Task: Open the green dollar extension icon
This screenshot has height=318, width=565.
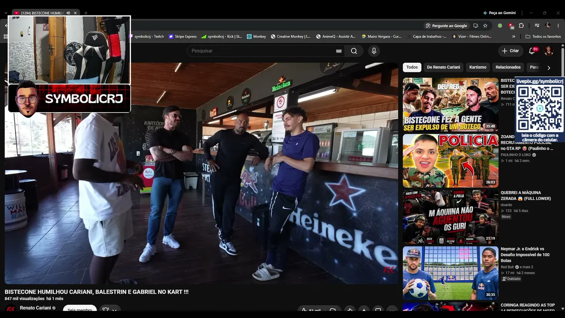Action: (500, 26)
